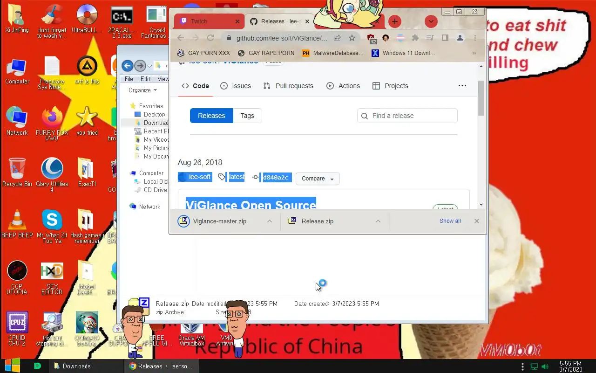Select the Glary Utilities 4 desktop icon

pos(52,175)
